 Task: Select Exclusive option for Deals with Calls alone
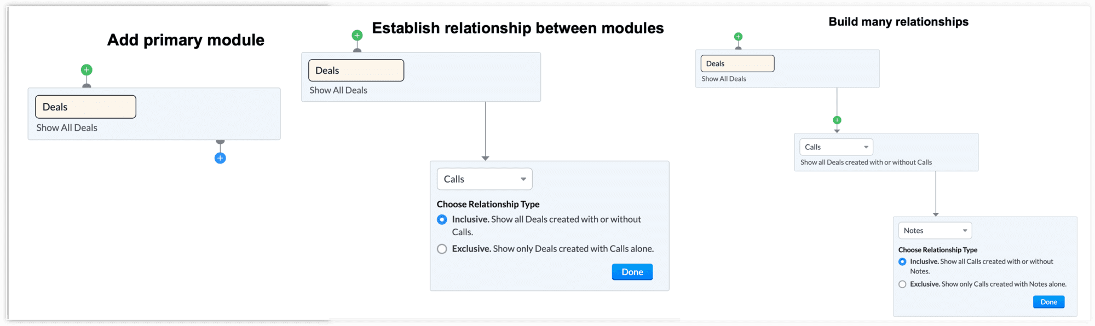point(442,249)
